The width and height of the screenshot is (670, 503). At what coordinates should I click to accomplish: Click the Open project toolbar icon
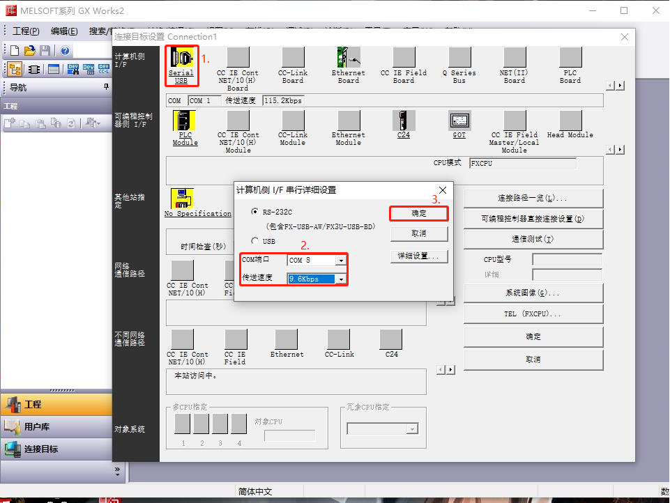click(x=29, y=51)
